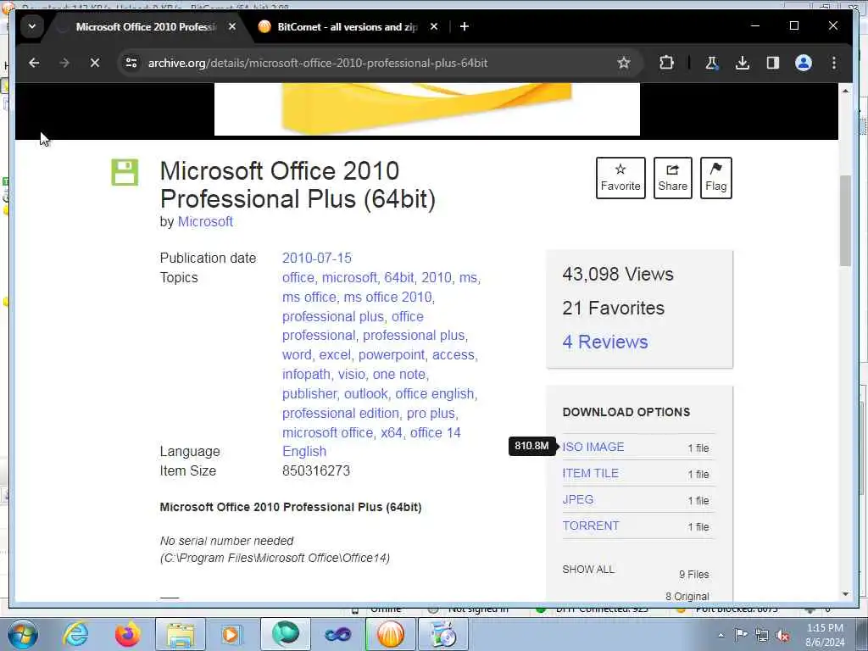868x651 pixels.
Task: Toggle the browser side panel icon
Action: point(773,63)
